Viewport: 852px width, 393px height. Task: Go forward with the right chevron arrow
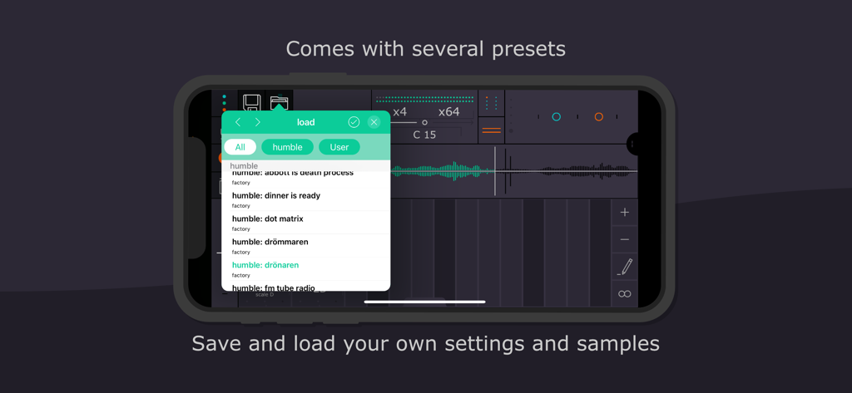pos(258,122)
